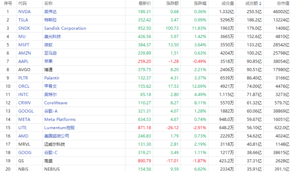Click ORCL's change percent 12.69%
Viewport: 290px width, 172px height.
point(200,86)
